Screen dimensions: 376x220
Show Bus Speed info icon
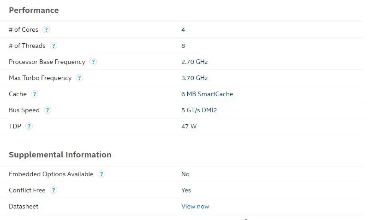(48, 110)
